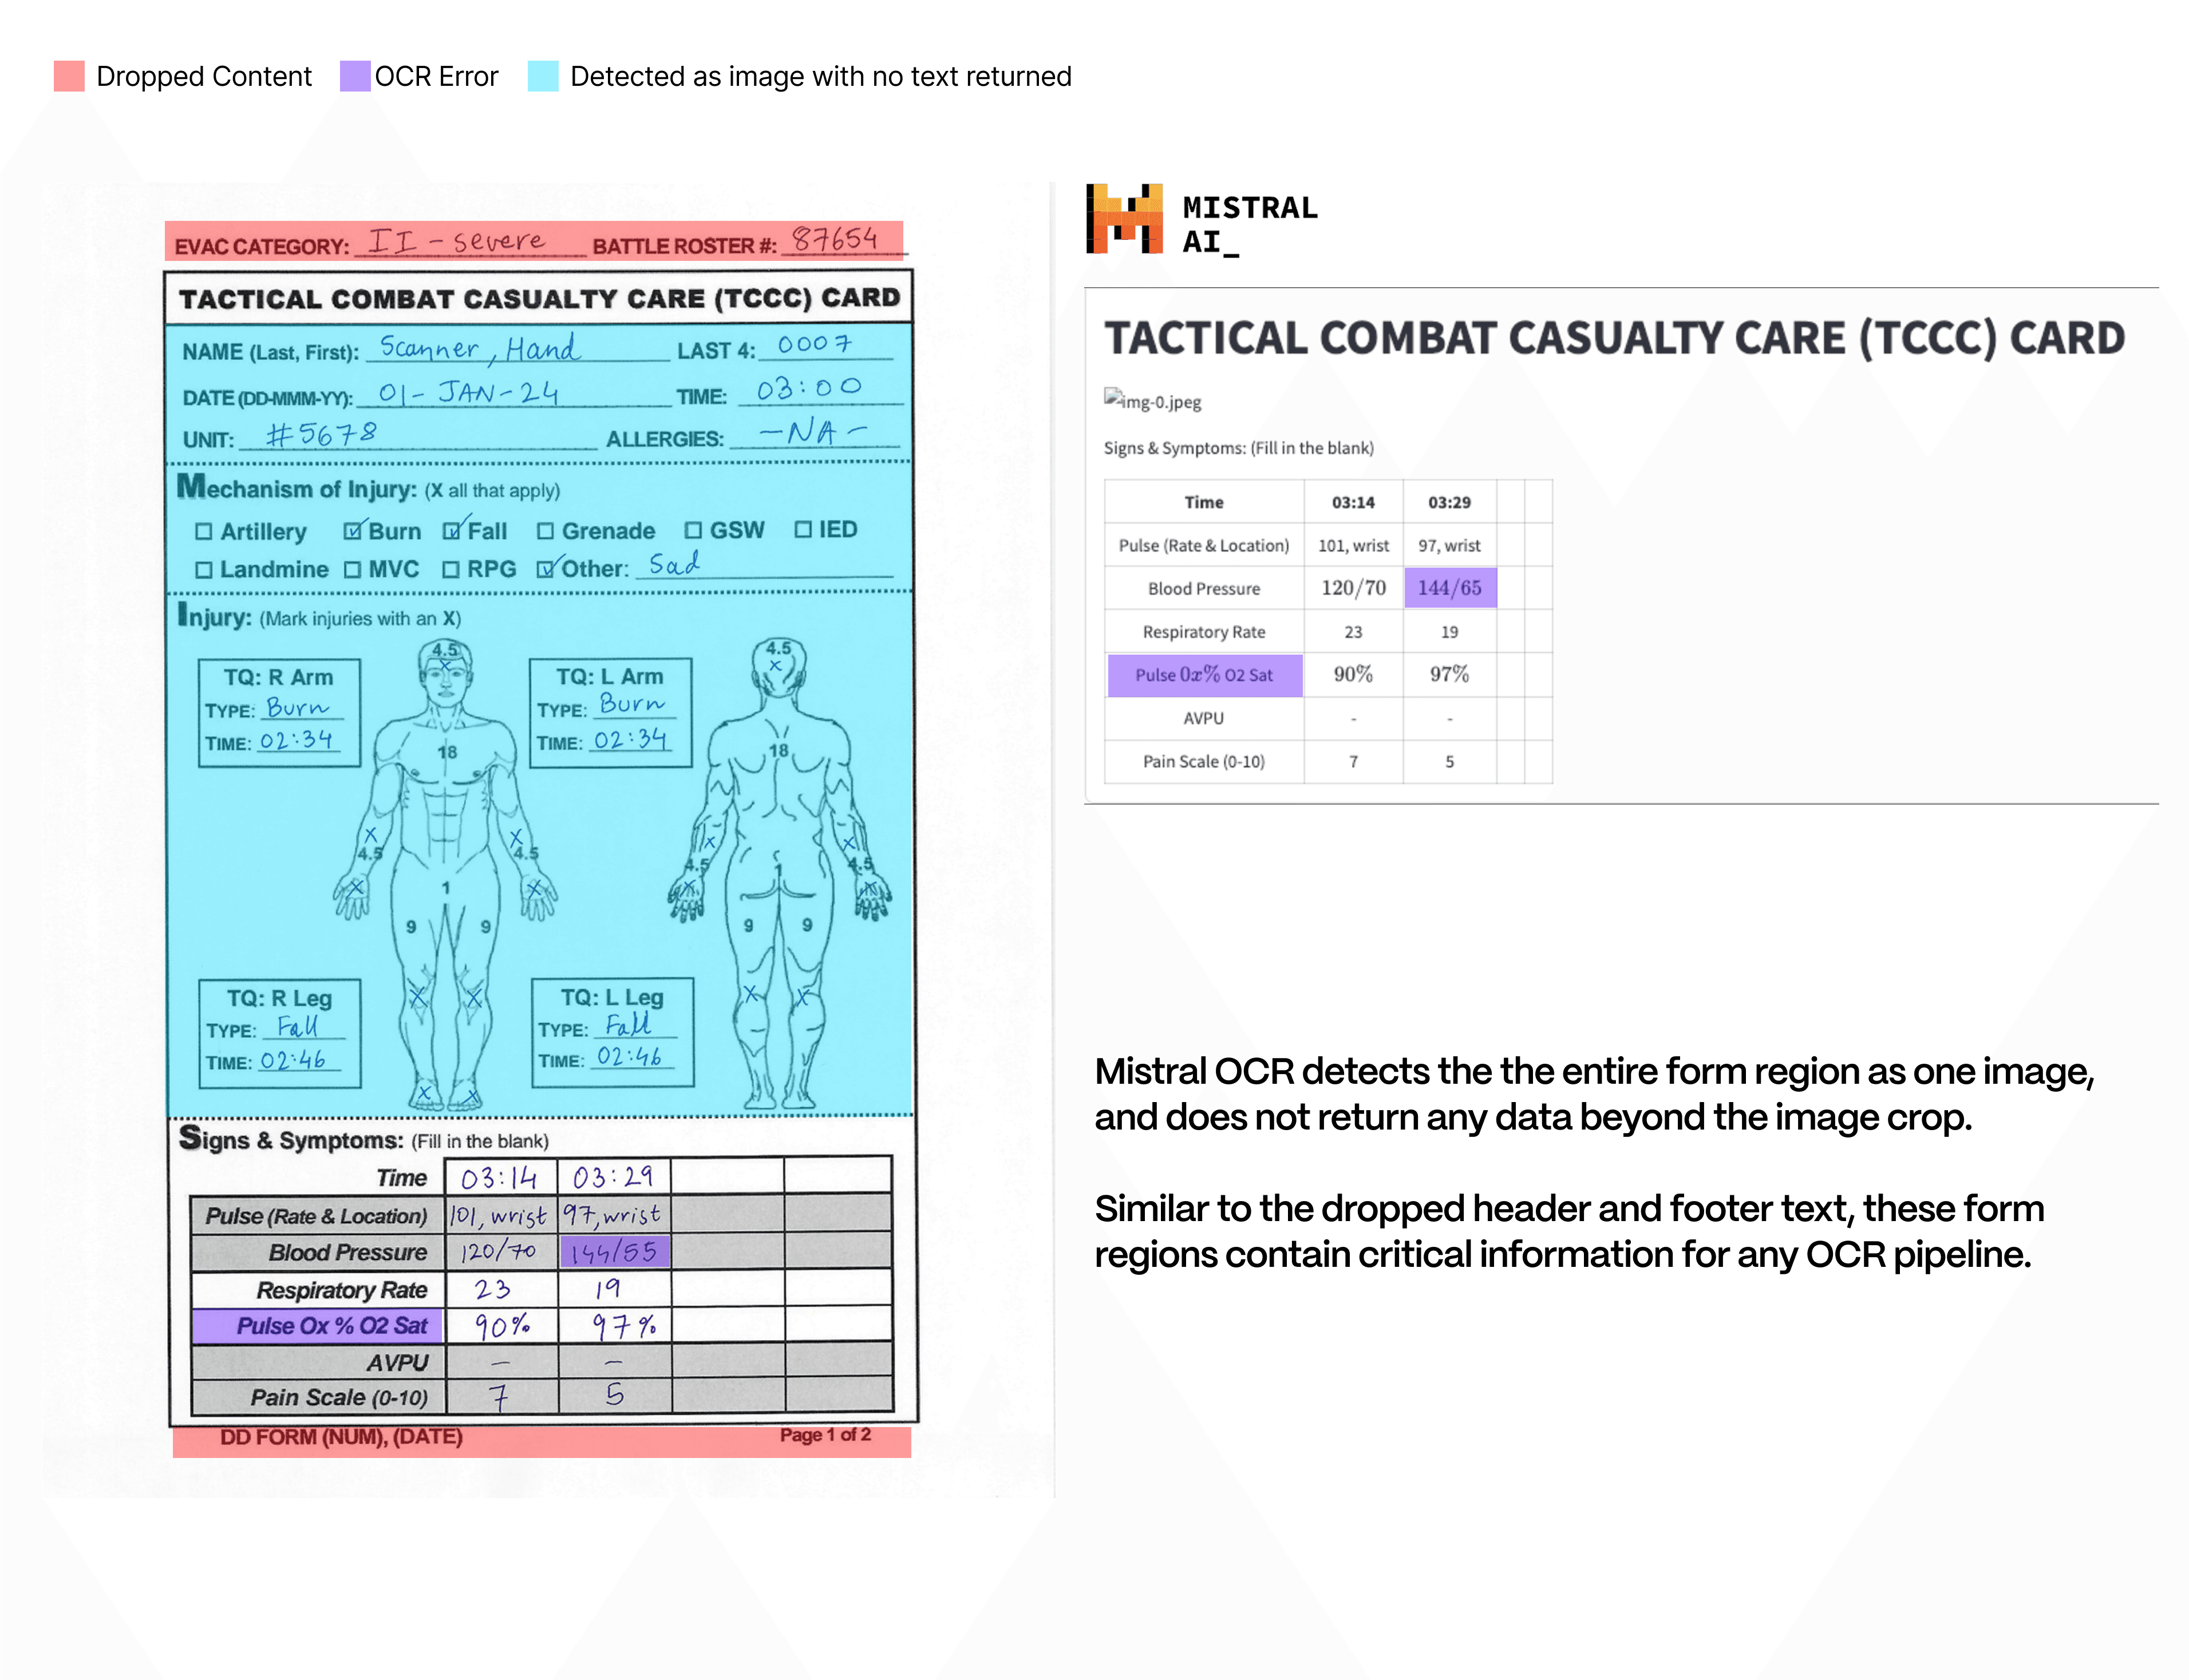Check the GSW checkbox

pos(692,530)
